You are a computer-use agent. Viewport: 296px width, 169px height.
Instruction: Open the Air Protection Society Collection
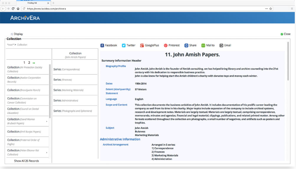click(27, 69)
